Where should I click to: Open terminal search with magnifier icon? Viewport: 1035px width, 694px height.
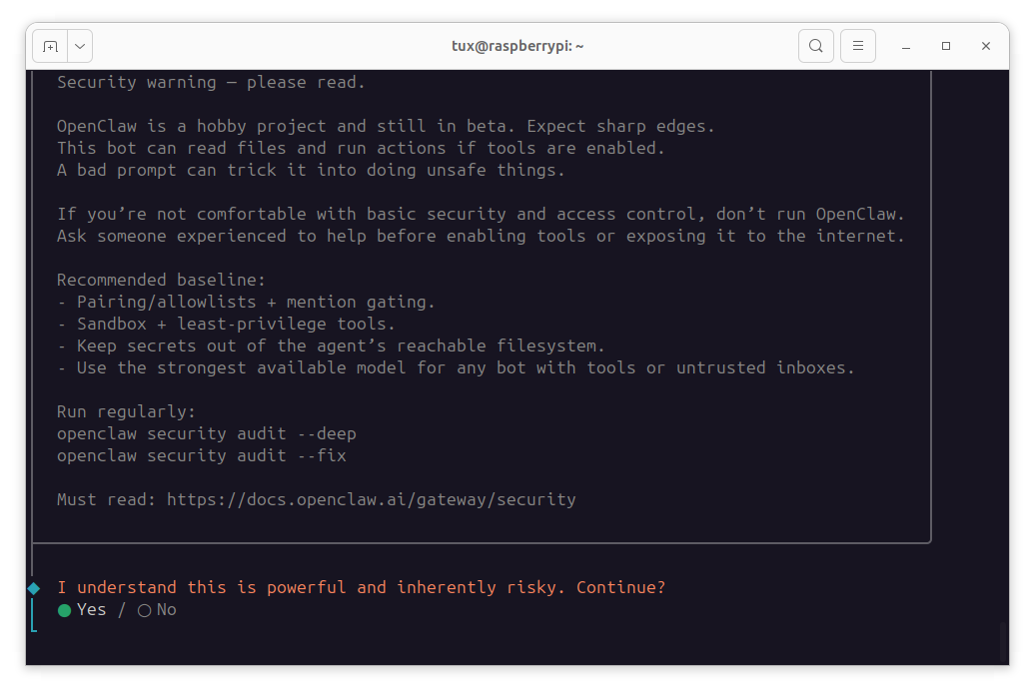coord(816,46)
